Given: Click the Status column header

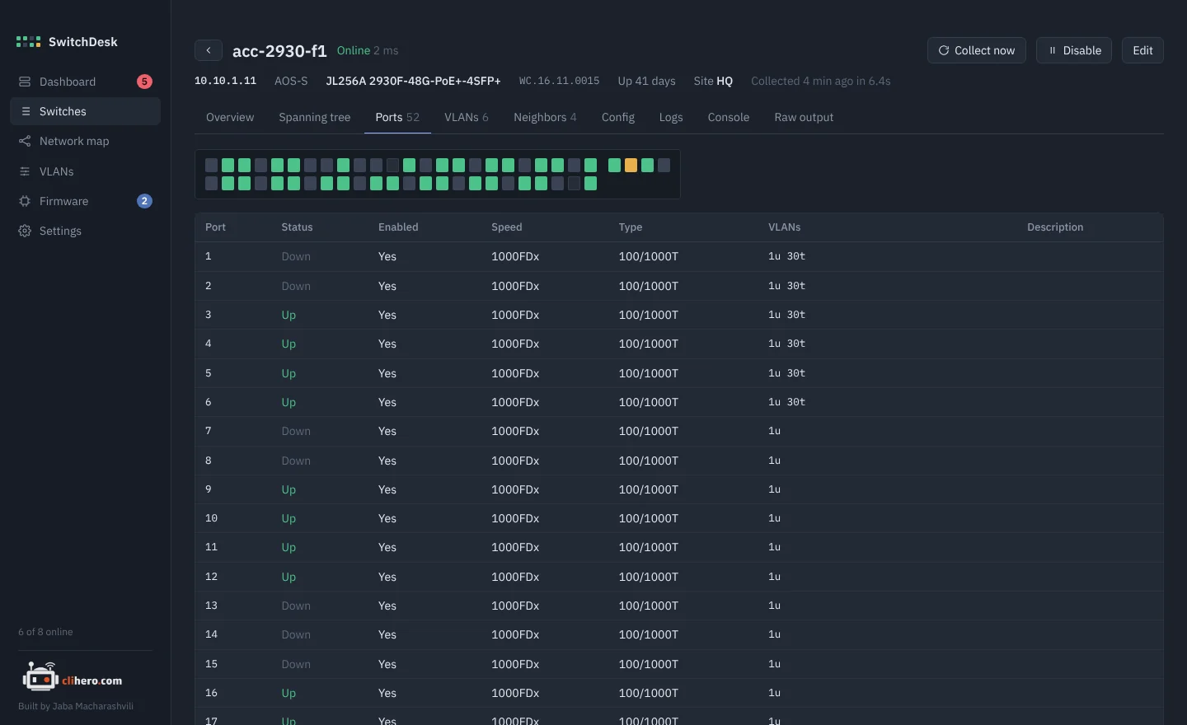Looking at the screenshot, I should point(297,227).
